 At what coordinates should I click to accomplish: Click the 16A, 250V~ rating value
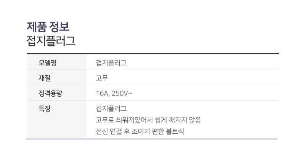[114, 93]
